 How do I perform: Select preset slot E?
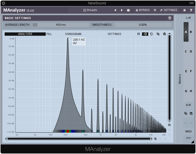[x=186, y=71]
